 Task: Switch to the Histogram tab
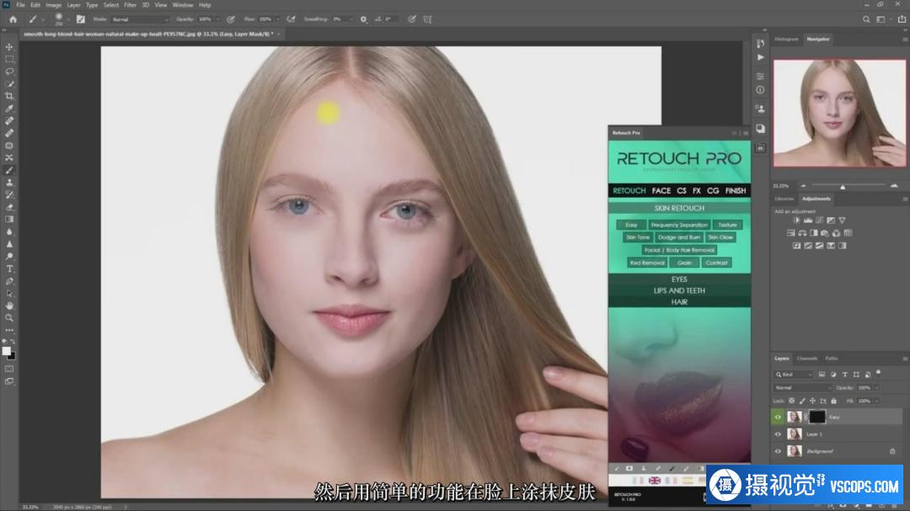point(786,39)
